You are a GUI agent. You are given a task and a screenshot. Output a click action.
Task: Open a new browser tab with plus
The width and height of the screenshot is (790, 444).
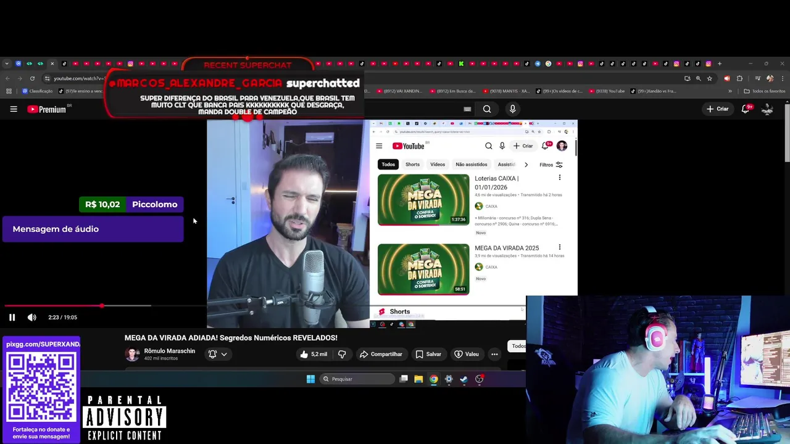719,64
